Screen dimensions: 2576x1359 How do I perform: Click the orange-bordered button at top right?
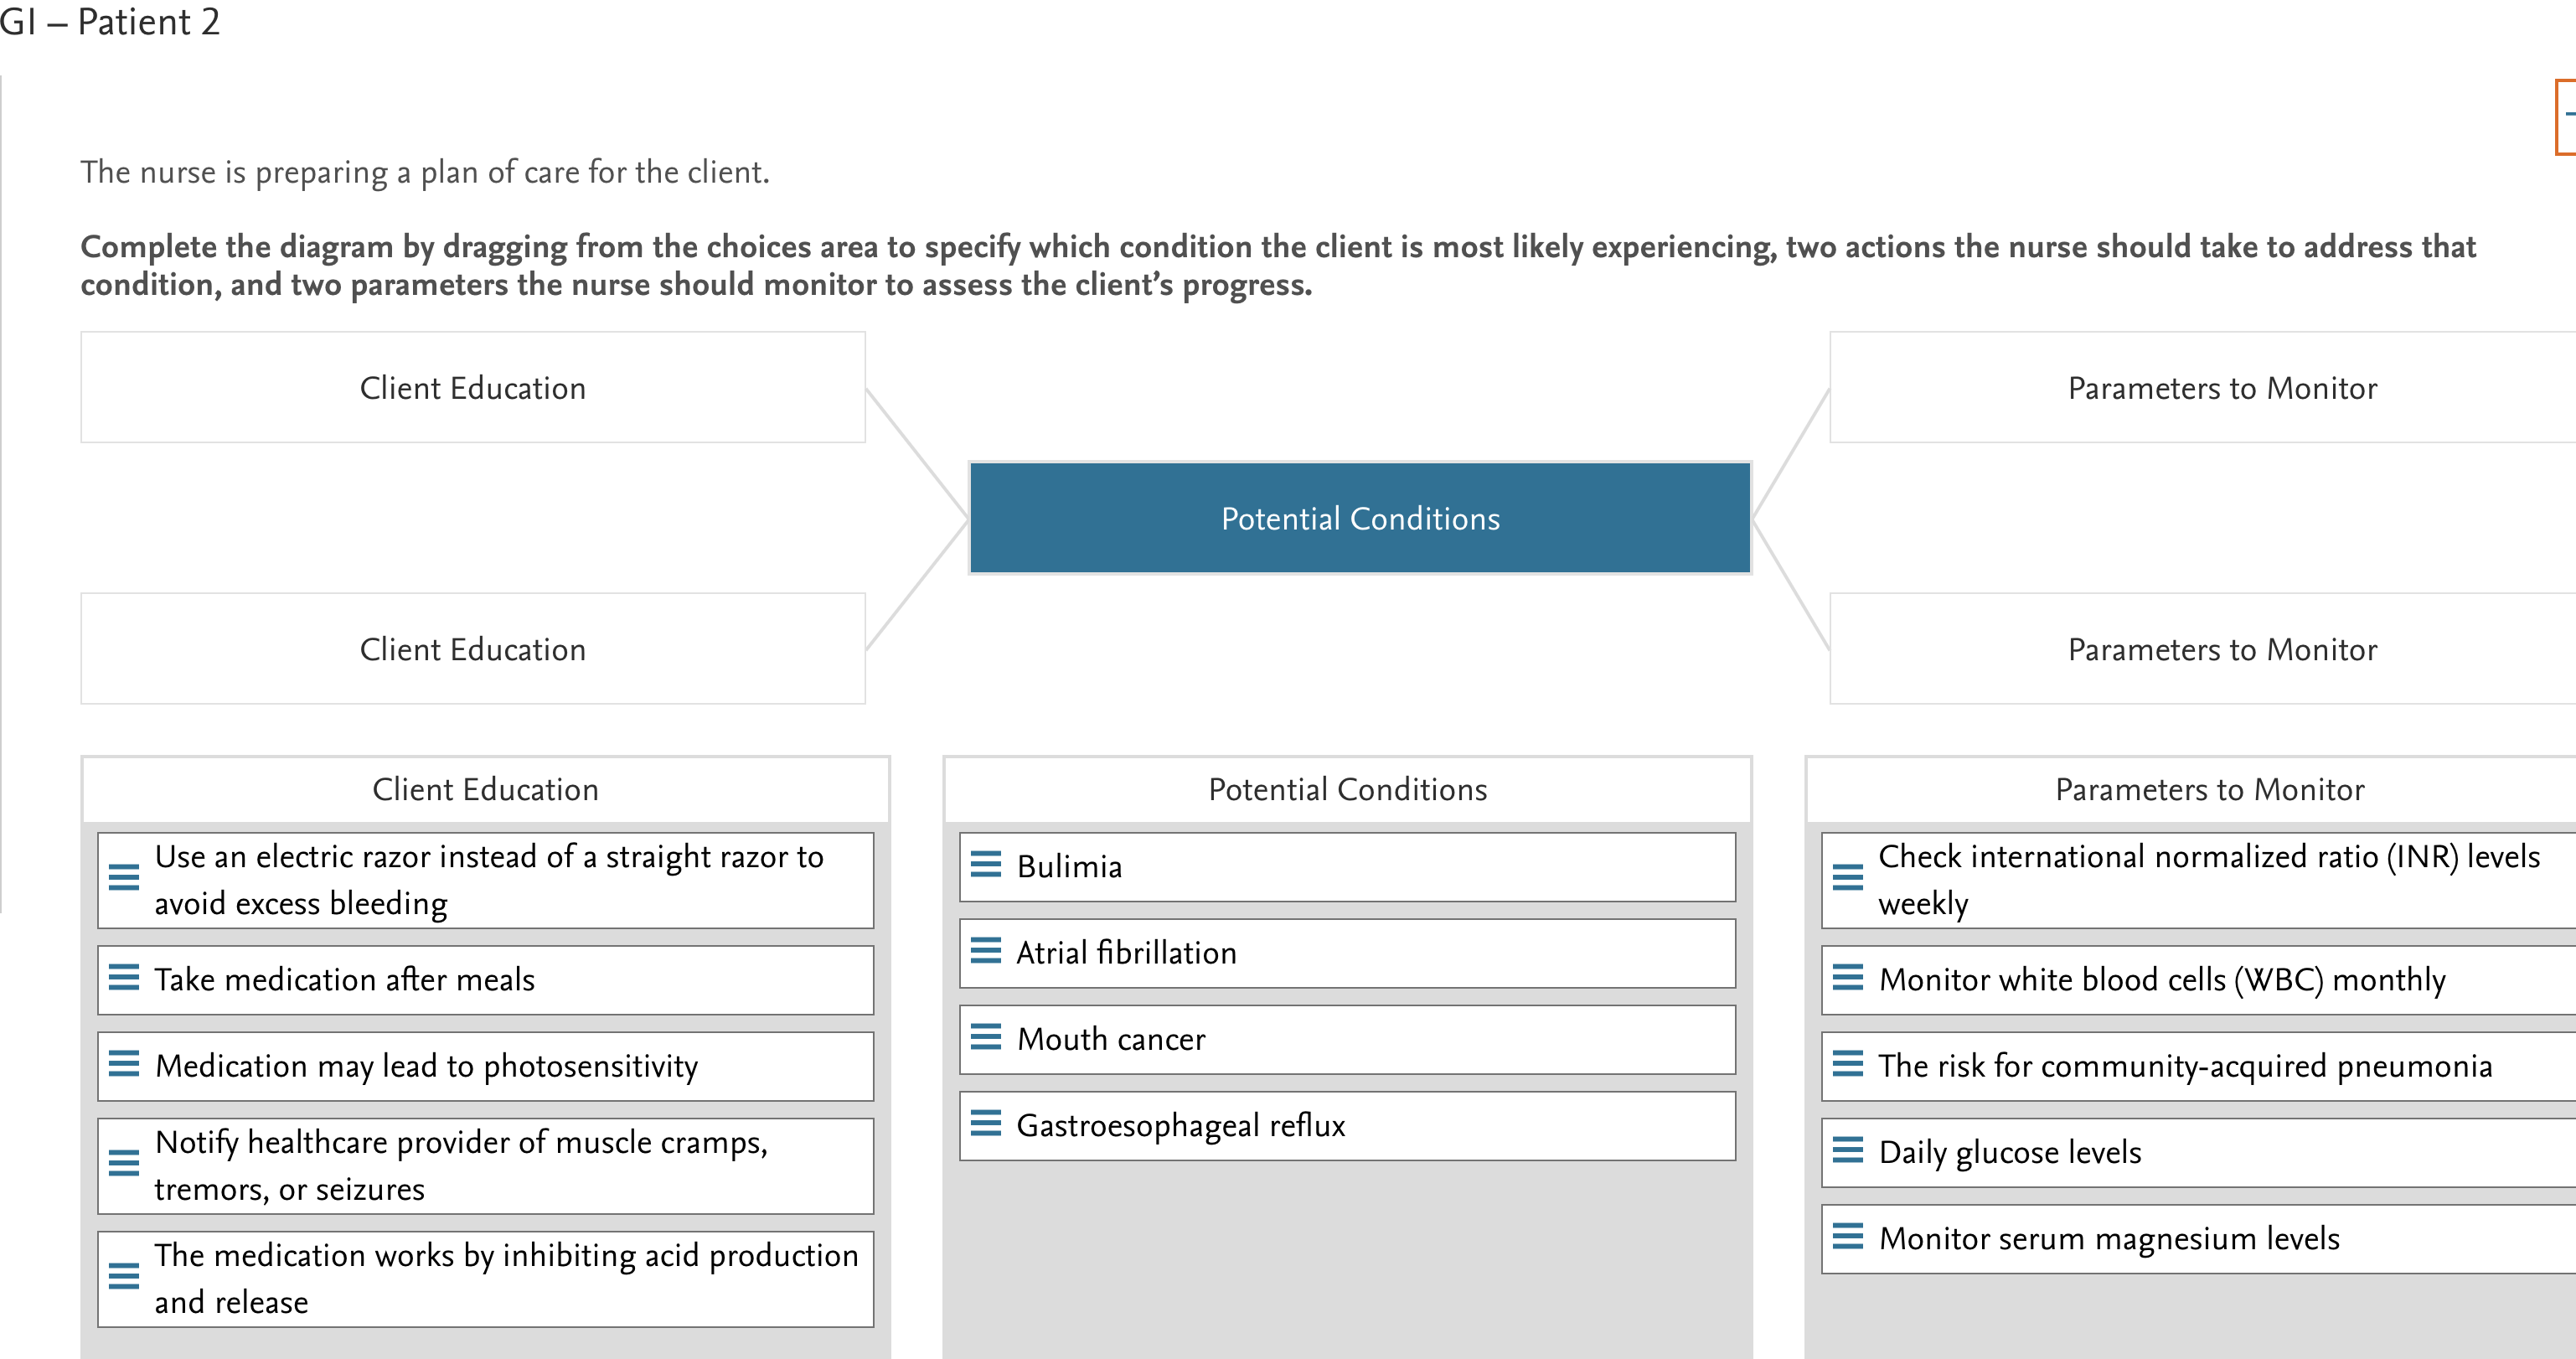2566,117
